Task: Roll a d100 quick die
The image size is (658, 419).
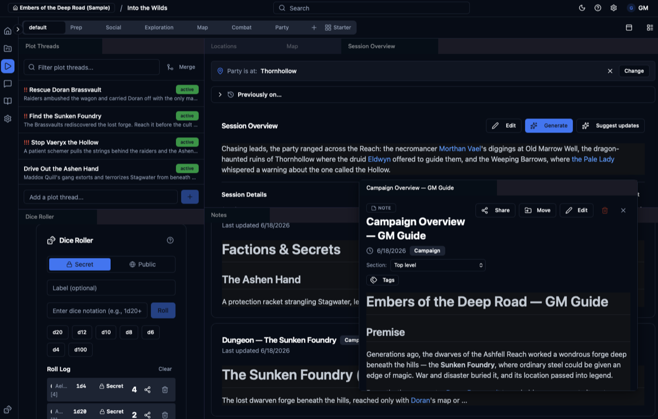Action: pos(81,350)
